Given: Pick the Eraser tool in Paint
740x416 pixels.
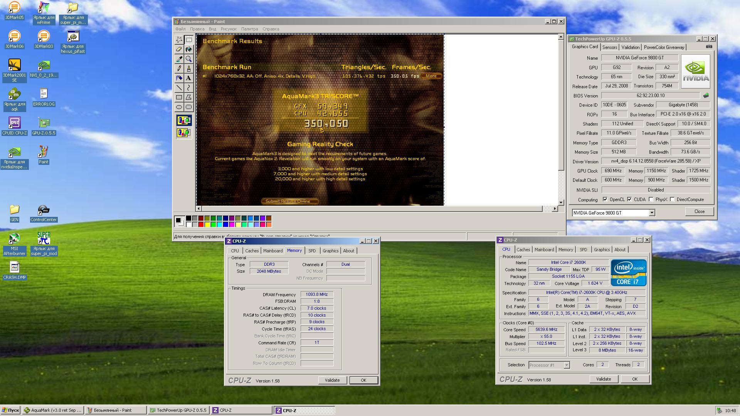Looking at the screenshot, I should tap(179, 49).
